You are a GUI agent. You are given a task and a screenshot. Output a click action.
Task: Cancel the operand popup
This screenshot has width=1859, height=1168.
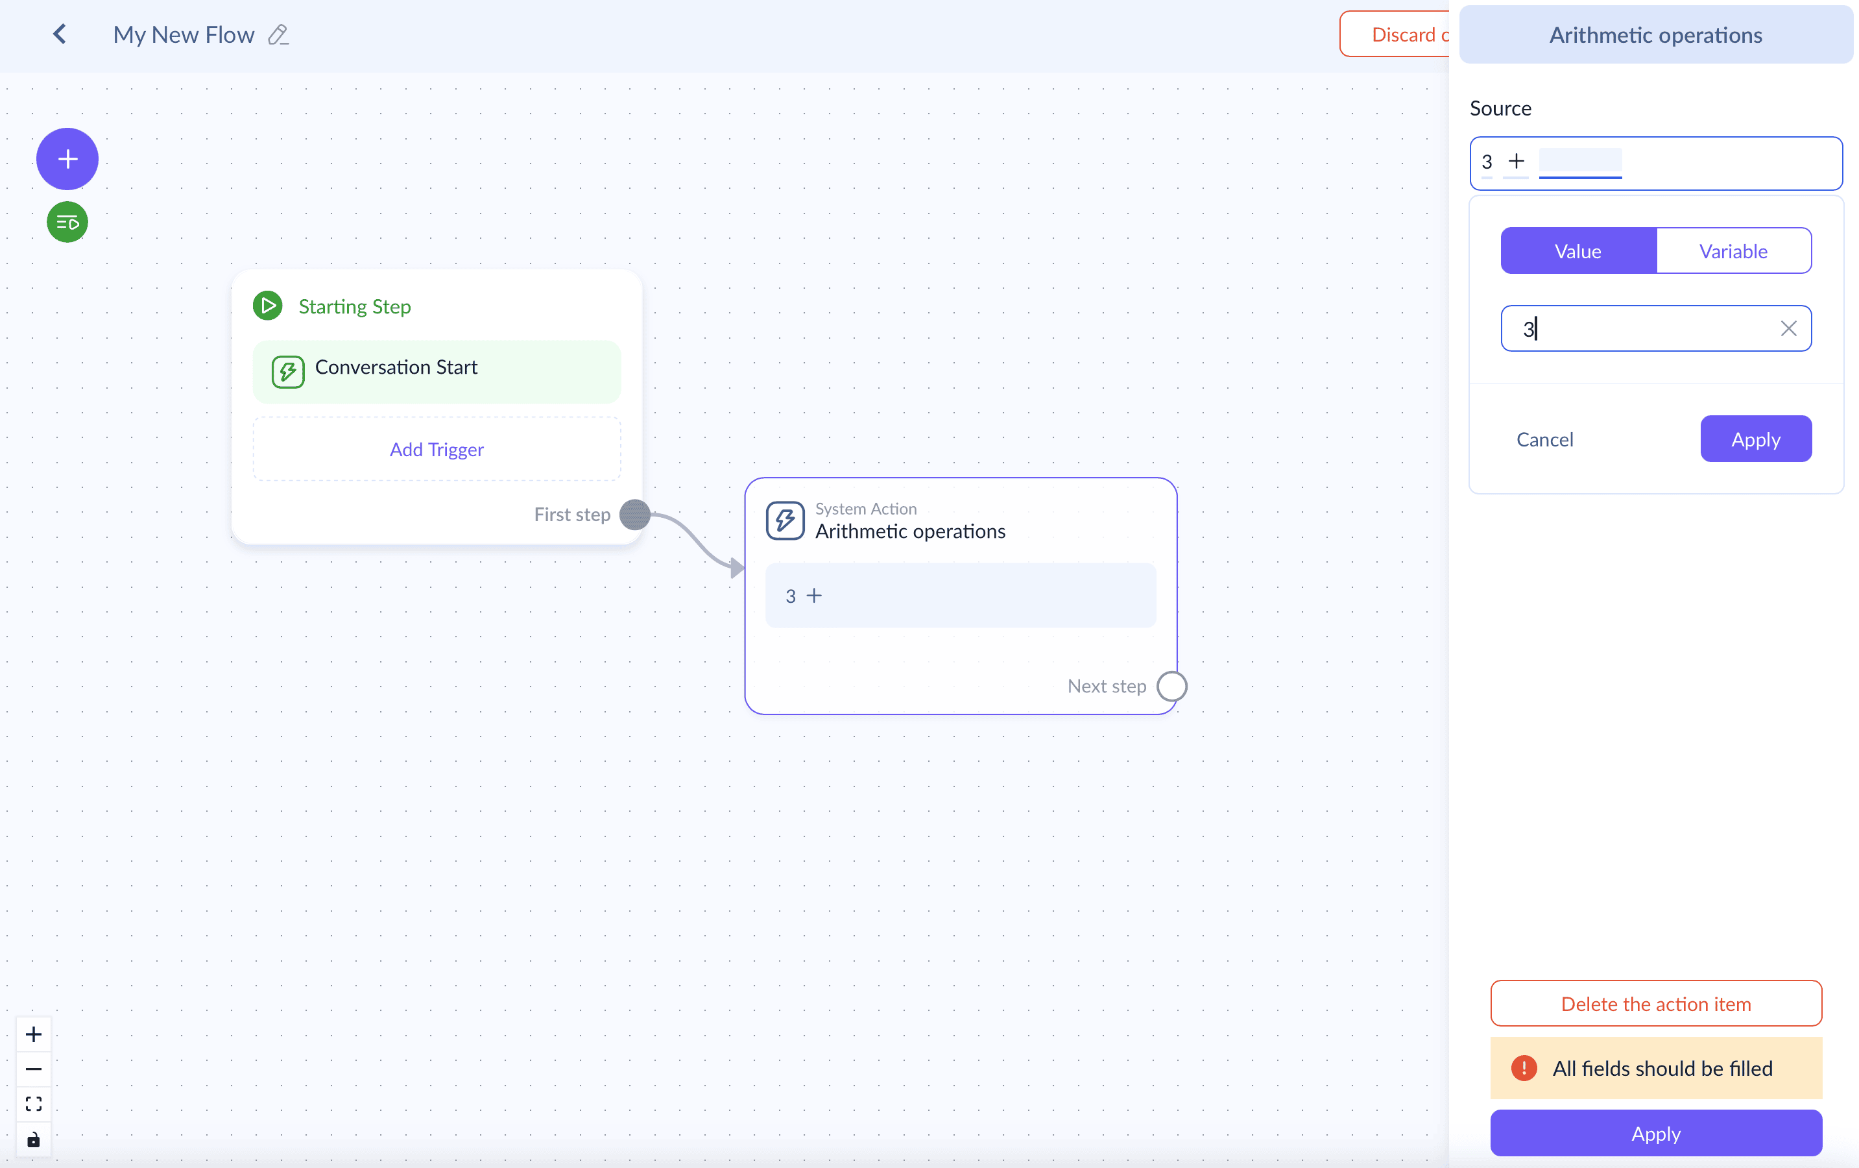pos(1544,439)
